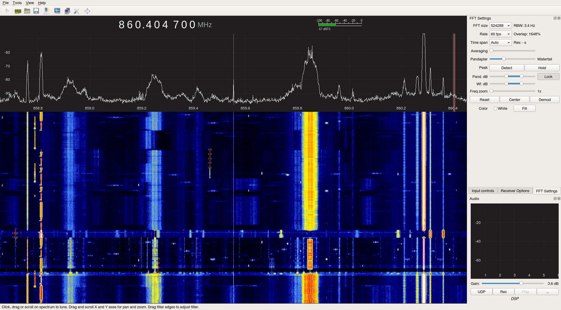Viewport: 561px width, 310px height.
Task: Toggle the Lock button for dB ranges
Action: click(548, 76)
